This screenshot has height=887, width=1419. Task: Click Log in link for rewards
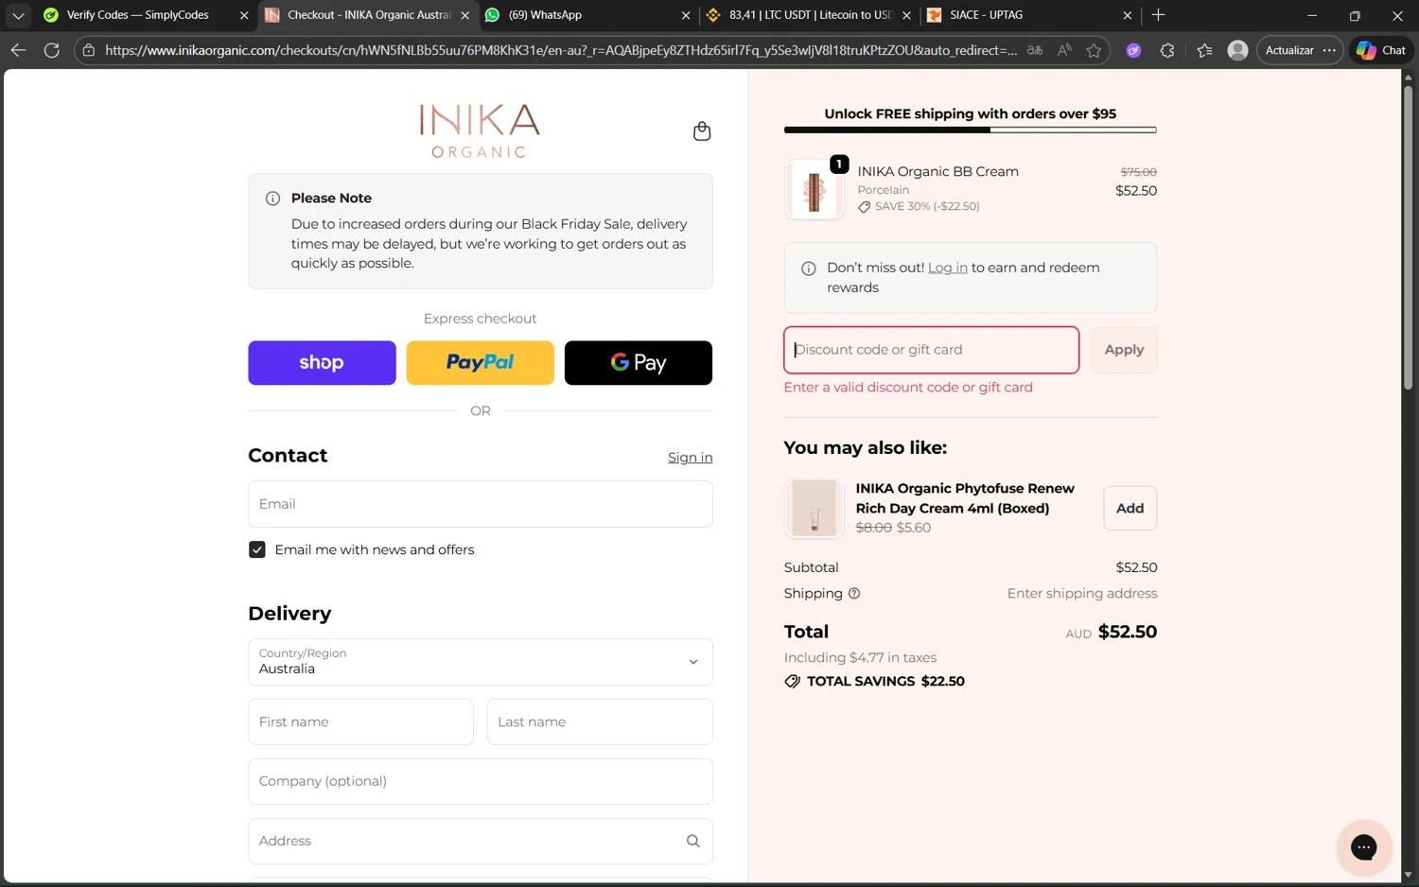(x=947, y=269)
